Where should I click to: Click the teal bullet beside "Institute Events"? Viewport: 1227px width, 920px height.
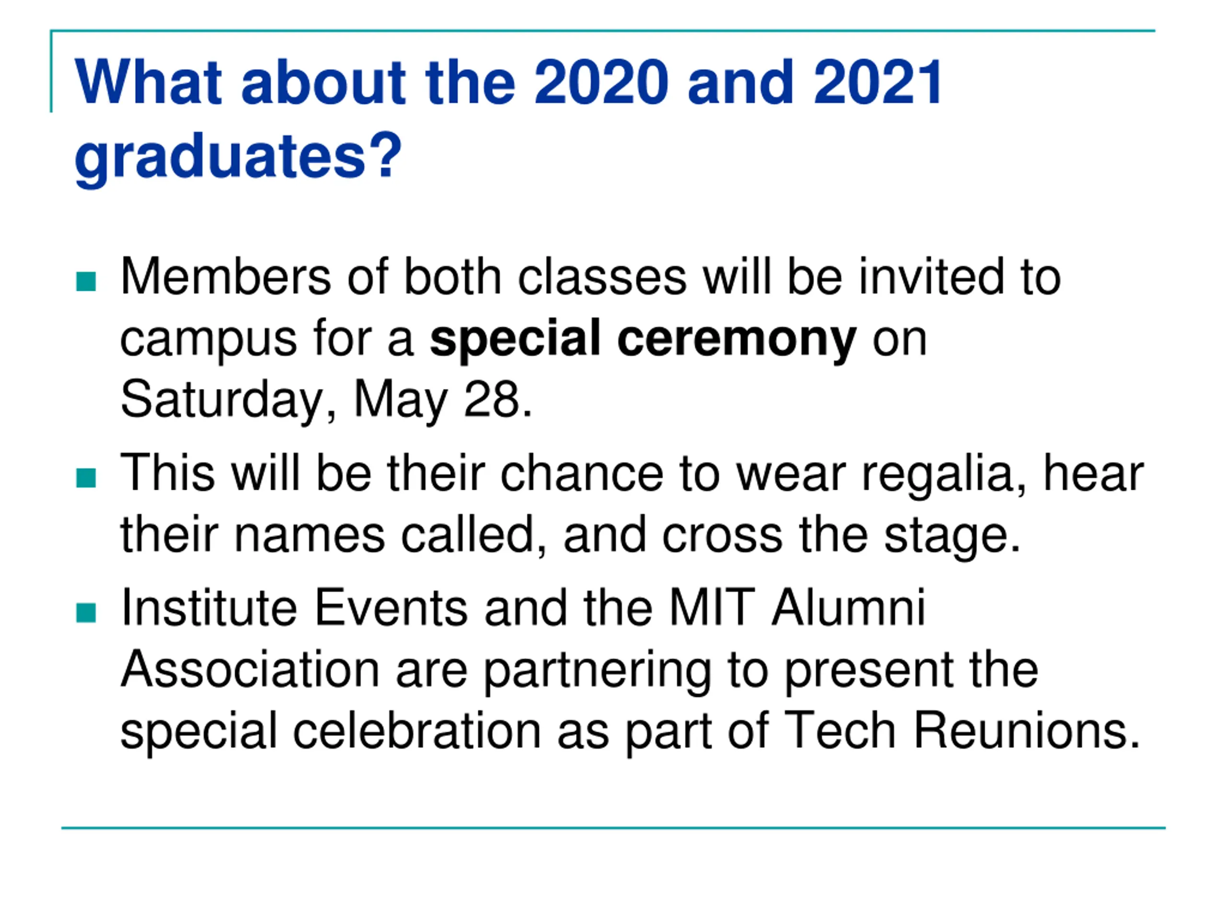point(86,613)
